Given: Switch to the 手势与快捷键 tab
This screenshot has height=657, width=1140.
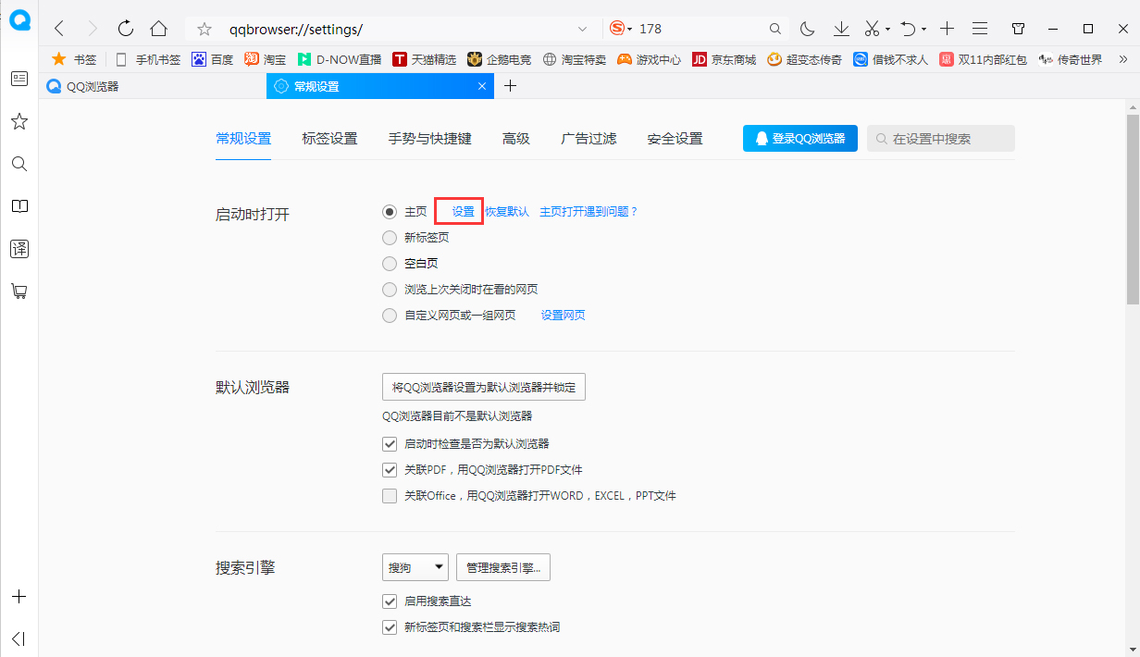Looking at the screenshot, I should (x=429, y=138).
